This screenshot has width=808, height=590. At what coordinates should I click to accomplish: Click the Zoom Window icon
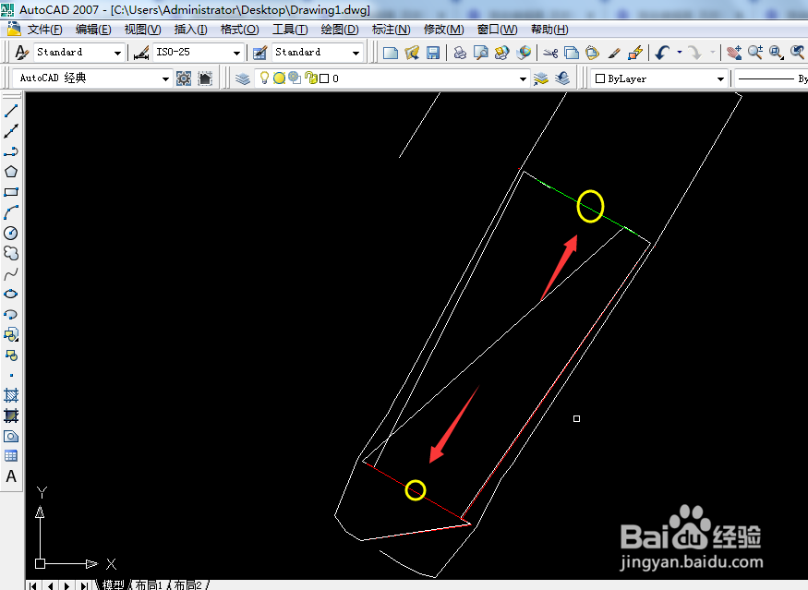776,52
